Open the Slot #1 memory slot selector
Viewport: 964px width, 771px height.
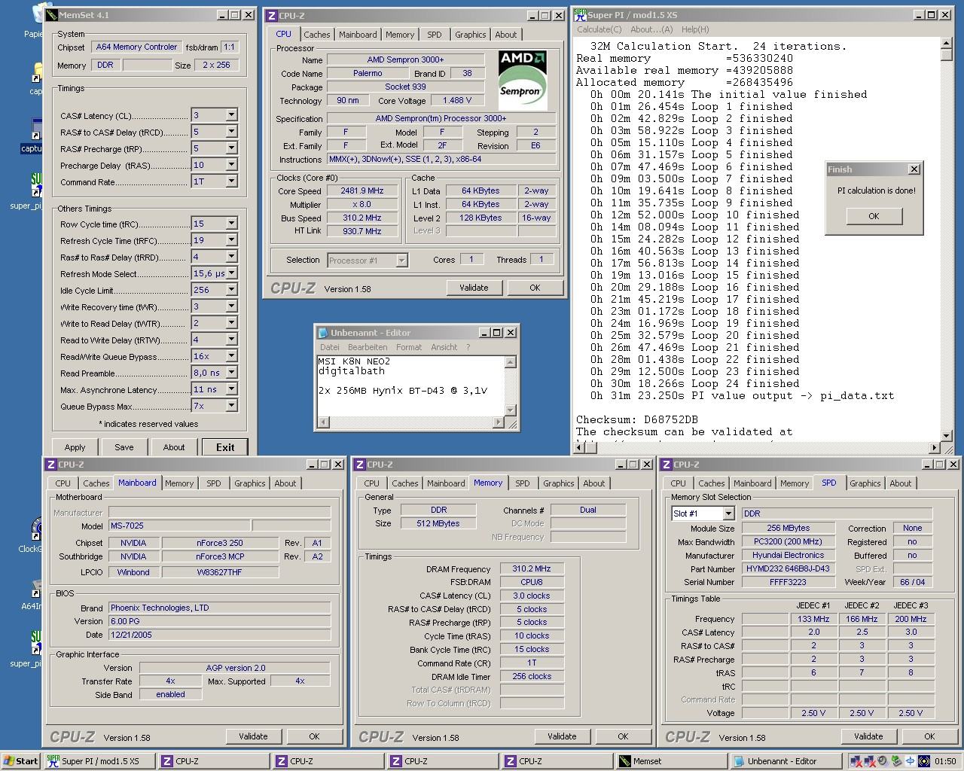728,513
